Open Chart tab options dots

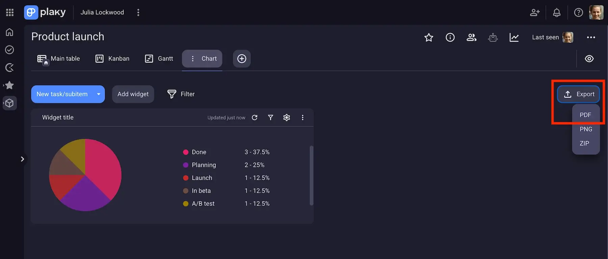[193, 59]
